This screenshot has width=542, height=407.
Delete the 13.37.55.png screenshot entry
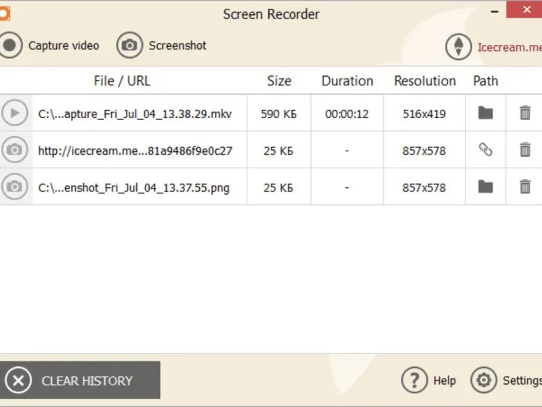pyautogui.click(x=524, y=187)
